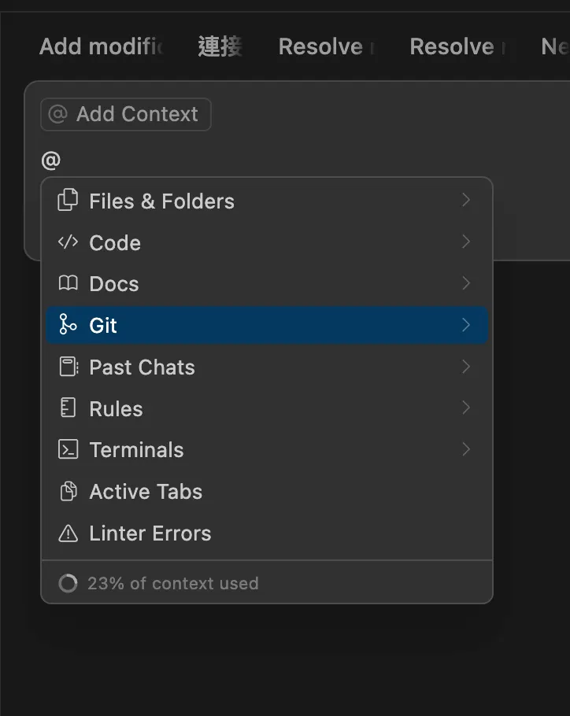Screen dimensions: 570x716
Task: Click the Past Chats icon
Action: pos(68,367)
